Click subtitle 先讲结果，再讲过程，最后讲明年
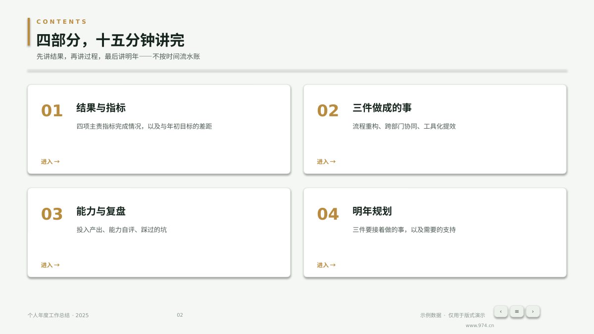Viewport: 594px width, 334px height. 88,56
